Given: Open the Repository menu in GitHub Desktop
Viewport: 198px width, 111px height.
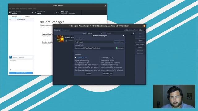Looking at the screenshot, I should 23,9.
